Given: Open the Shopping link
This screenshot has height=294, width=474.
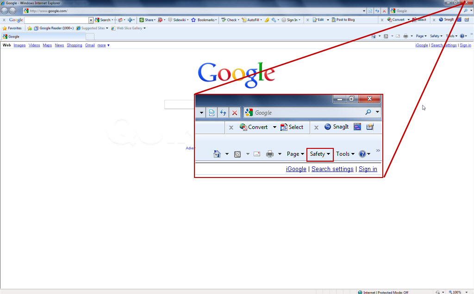Looking at the screenshot, I should 75,45.
